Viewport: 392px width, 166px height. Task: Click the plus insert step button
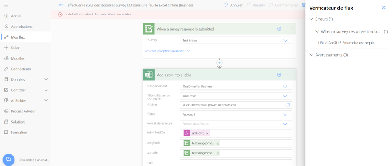click(219, 63)
